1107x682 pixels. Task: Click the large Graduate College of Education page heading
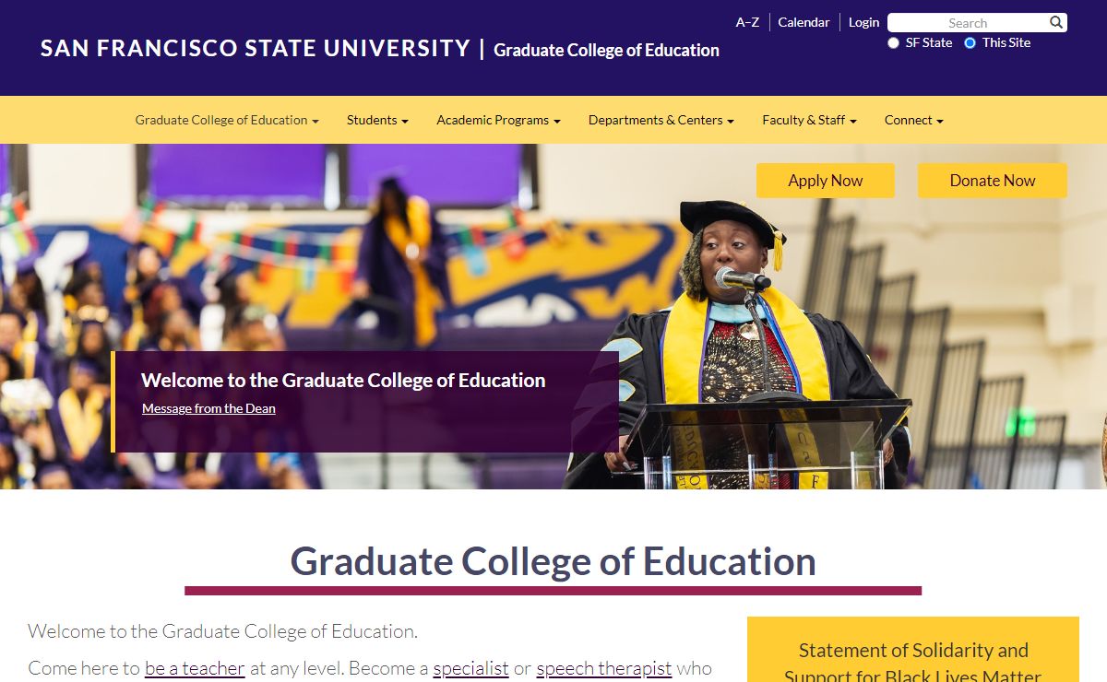coord(553,561)
